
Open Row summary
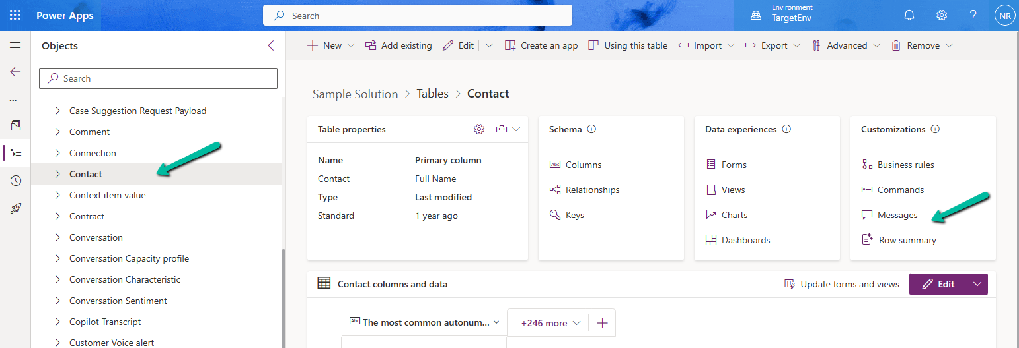click(x=899, y=240)
